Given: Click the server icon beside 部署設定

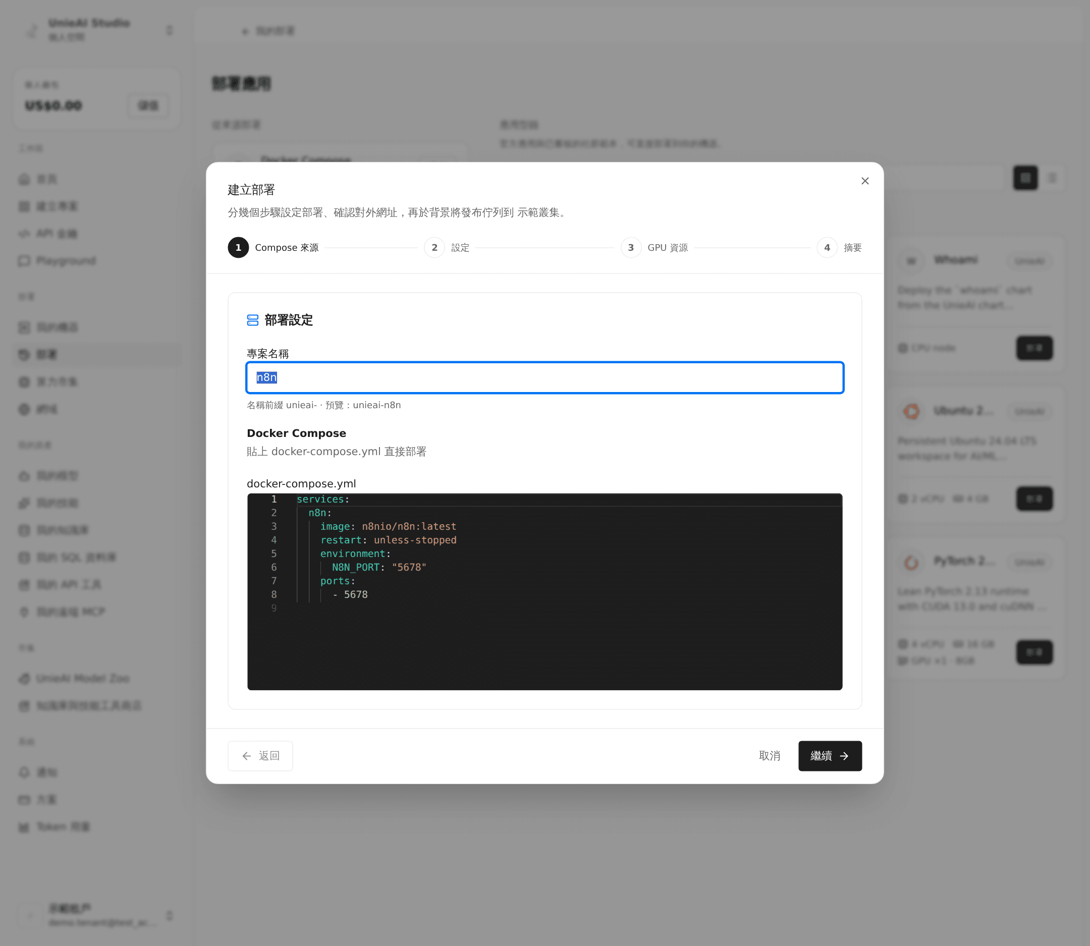Looking at the screenshot, I should (253, 320).
